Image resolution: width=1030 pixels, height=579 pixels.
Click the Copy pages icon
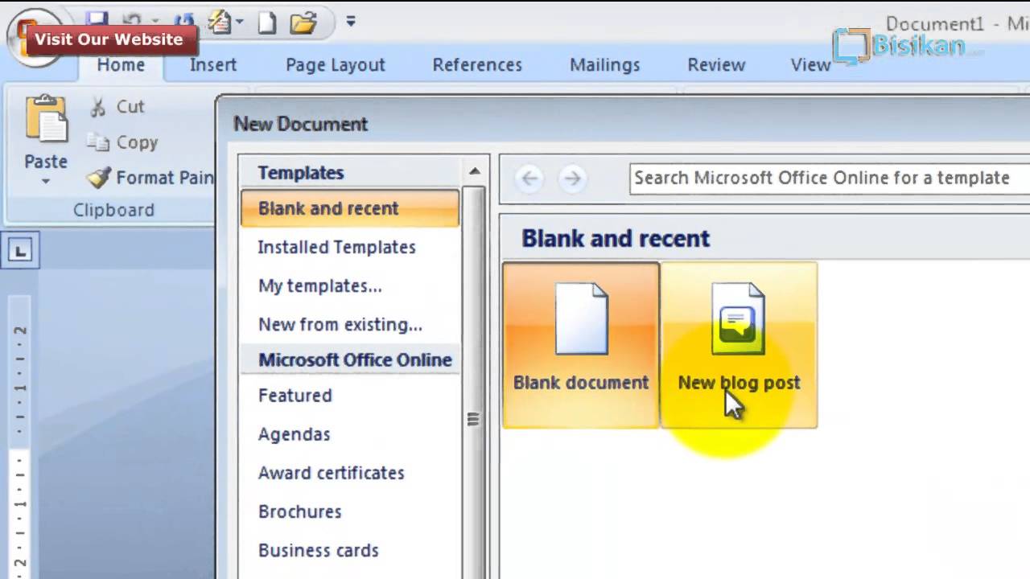point(98,142)
